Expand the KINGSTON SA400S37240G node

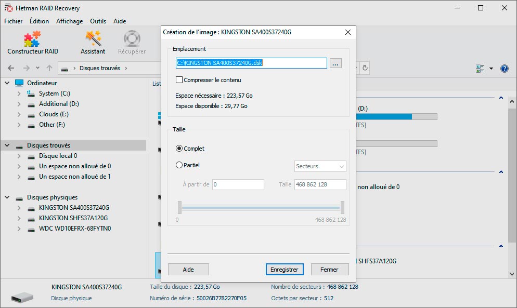point(19,208)
